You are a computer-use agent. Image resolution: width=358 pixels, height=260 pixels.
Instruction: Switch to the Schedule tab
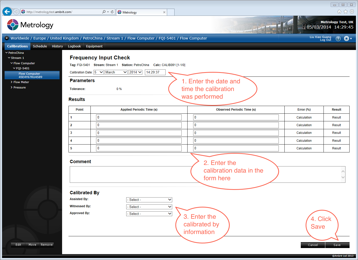pyautogui.click(x=40, y=46)
